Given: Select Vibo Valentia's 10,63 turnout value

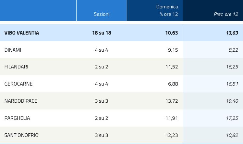Looking at the screenshot, I should pyautogui.click(x=172, y=33).
